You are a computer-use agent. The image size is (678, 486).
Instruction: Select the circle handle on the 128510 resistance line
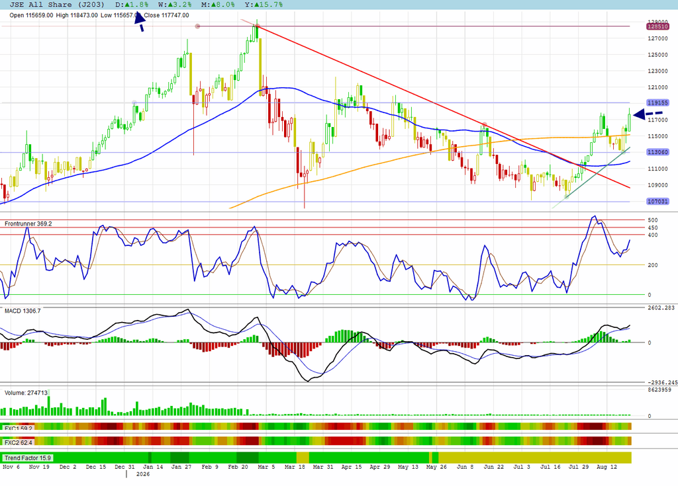[197, 26]
